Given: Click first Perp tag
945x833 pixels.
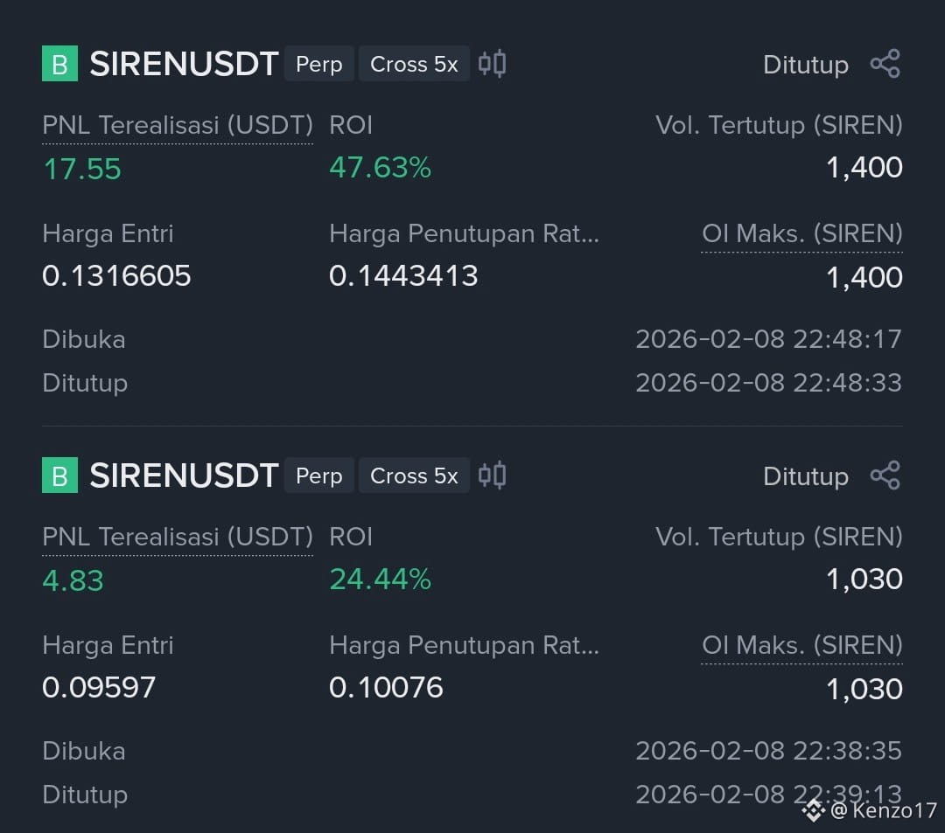Looking at the screenshot, I should pyautogui.click(x=318, y=64).
